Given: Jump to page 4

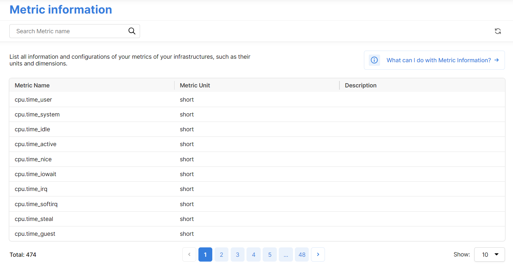Looking at the screenshot, I should [254, 254].
